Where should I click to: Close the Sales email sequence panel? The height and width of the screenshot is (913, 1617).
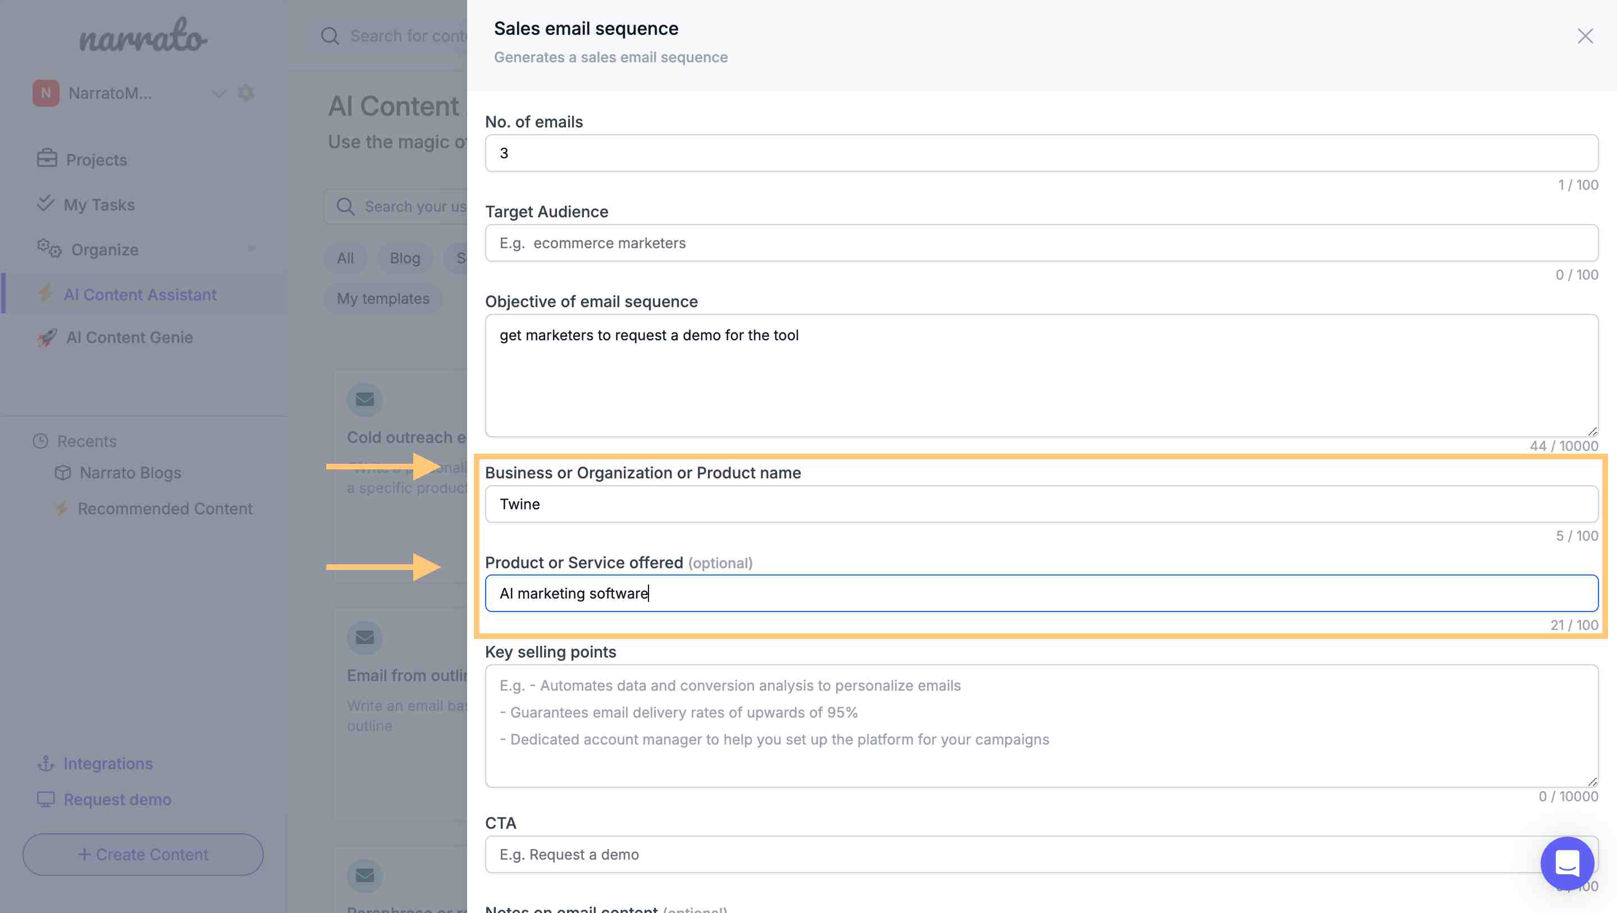(x=1584, y=36)
